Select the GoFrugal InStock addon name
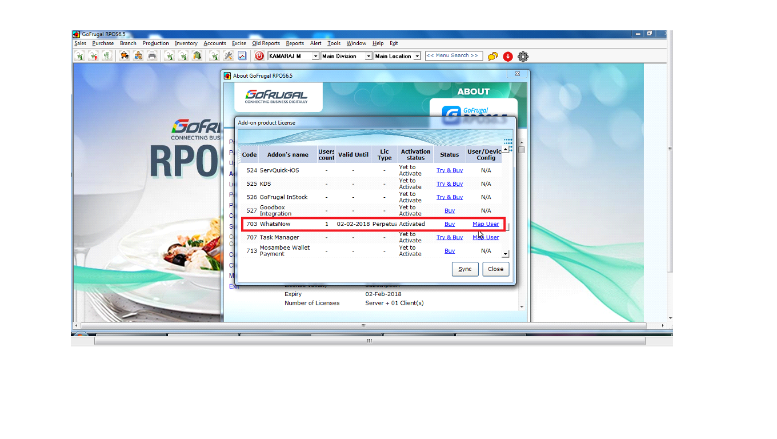777x439 pixels. (x=283, y=197)
